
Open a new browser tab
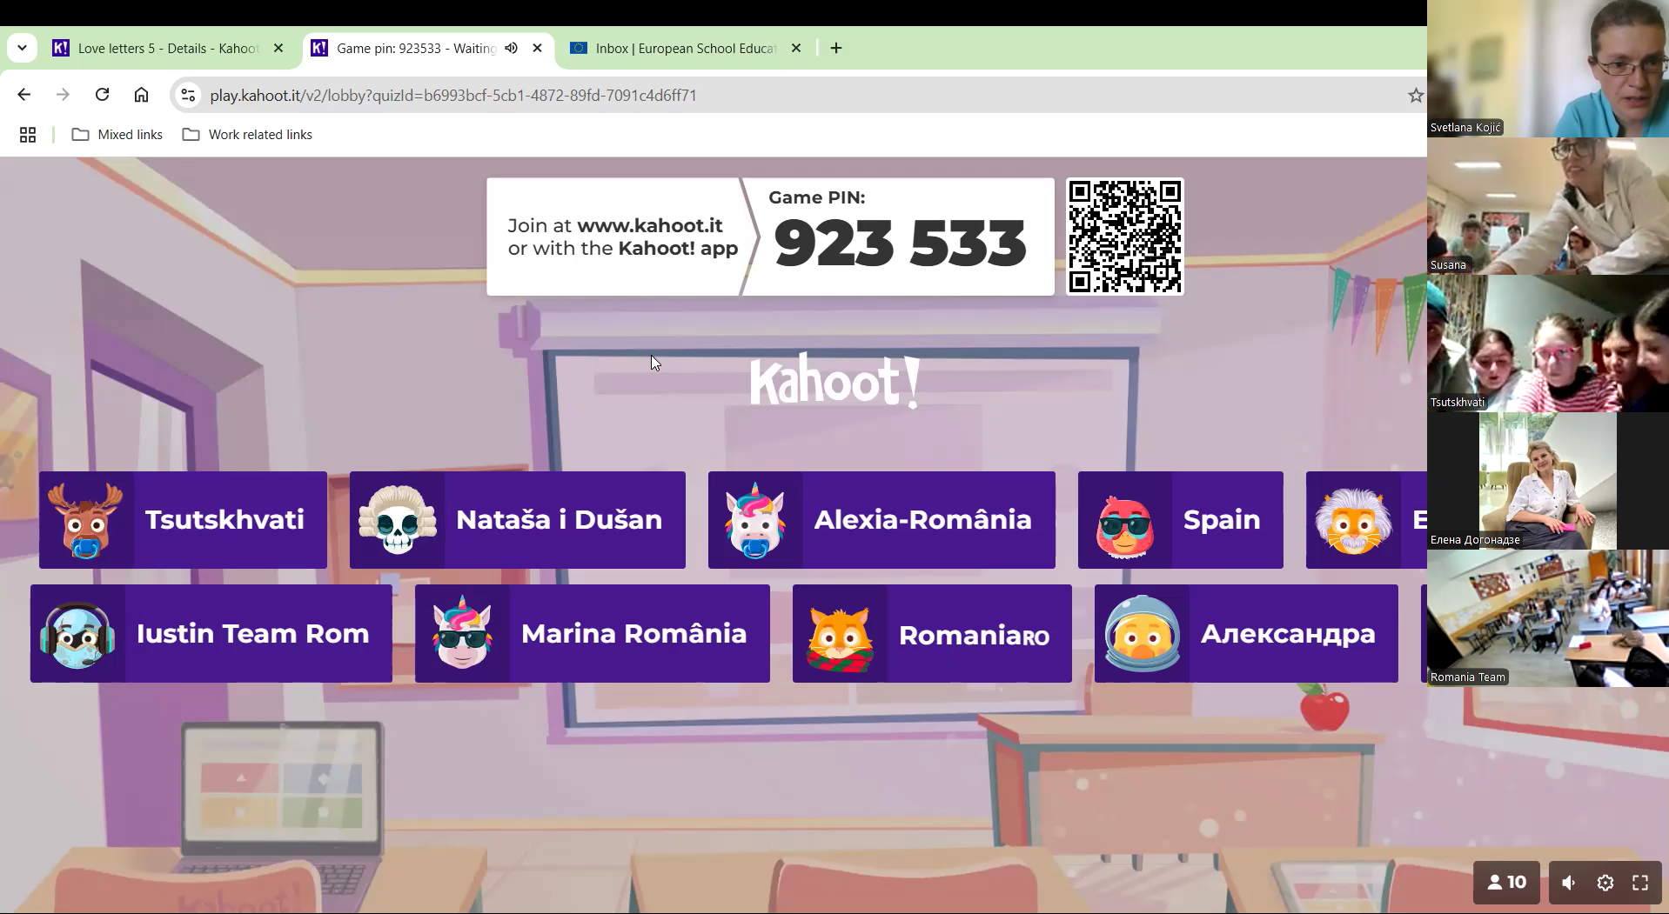point(836,48)
